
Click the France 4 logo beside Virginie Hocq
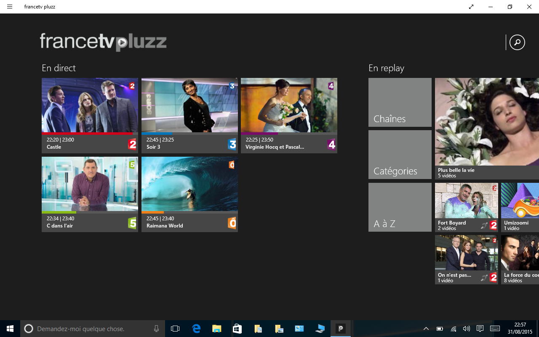coord(331,144)
